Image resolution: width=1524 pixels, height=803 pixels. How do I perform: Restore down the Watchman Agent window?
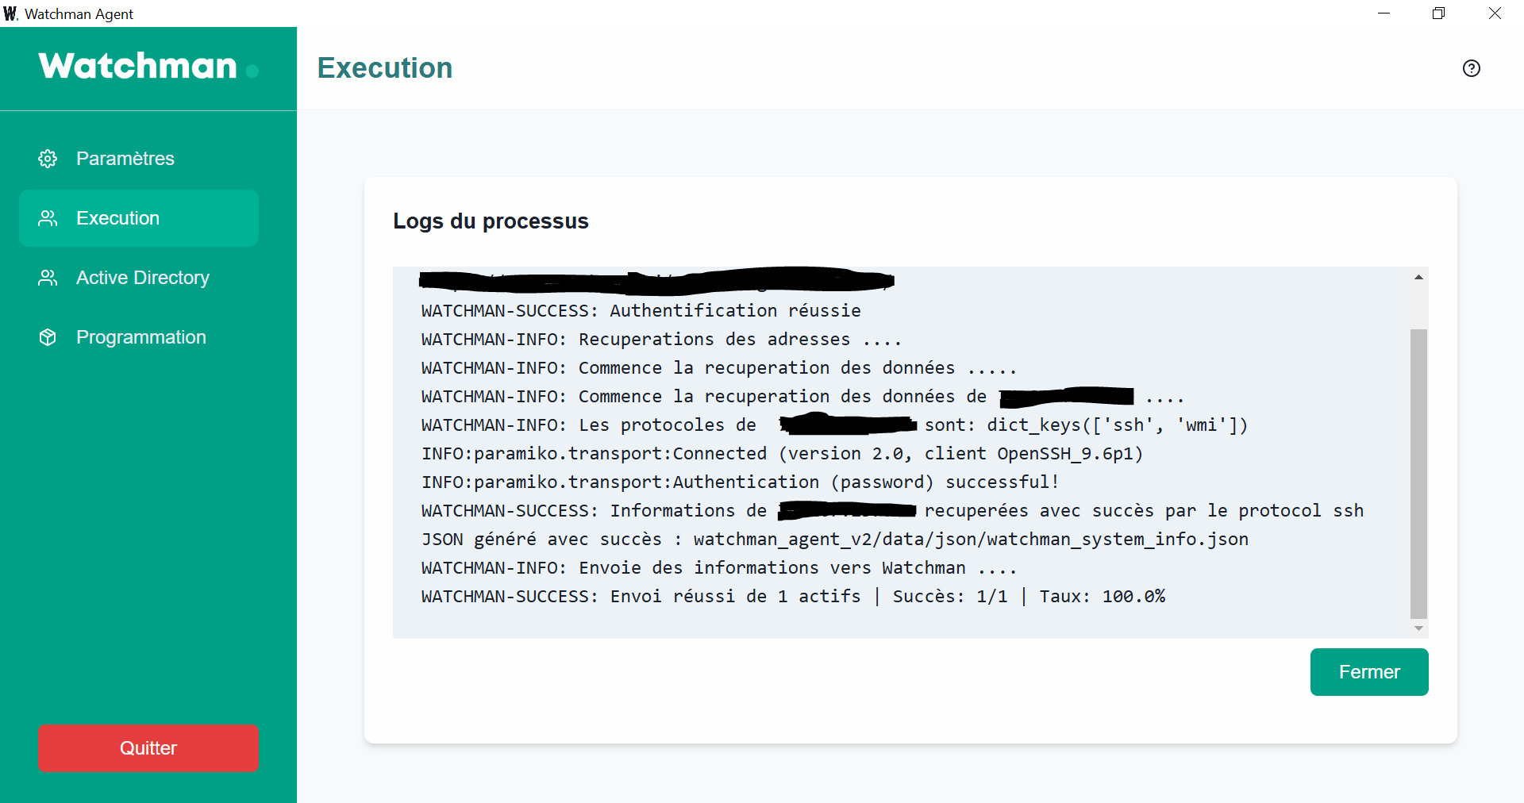[x=1438, y=13]
